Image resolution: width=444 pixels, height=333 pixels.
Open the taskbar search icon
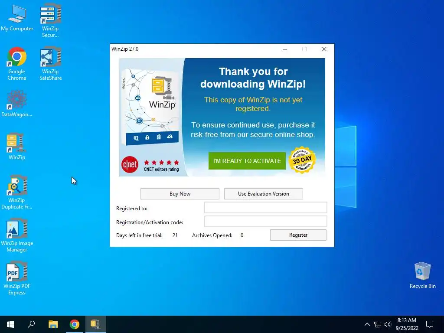click(x=31, y=324)
